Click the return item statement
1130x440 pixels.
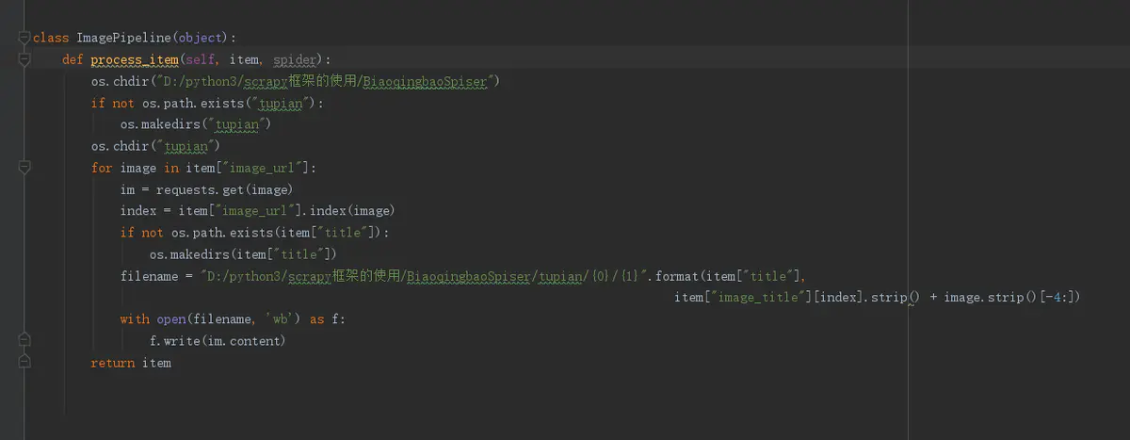click(x=131, y=363)
